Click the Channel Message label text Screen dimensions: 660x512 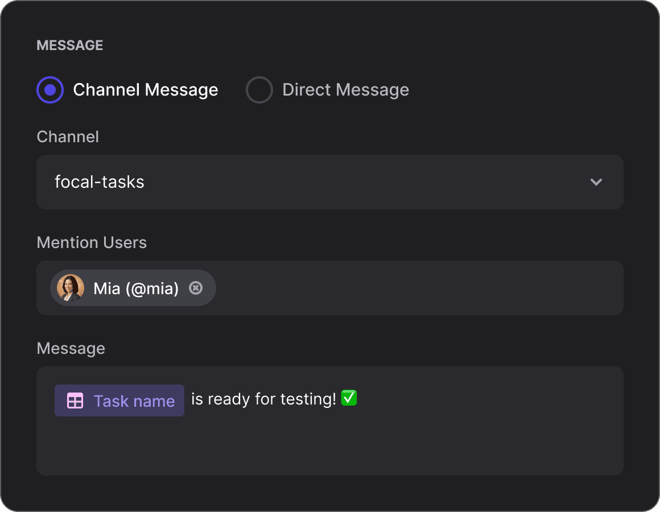coord(146,90)
